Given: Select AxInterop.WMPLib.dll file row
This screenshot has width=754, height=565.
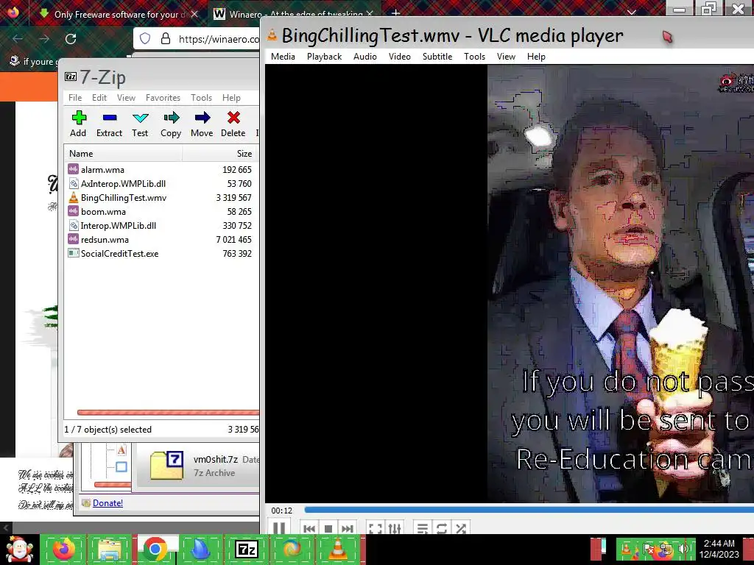Looking at the screenshot, I should [161, 183].
